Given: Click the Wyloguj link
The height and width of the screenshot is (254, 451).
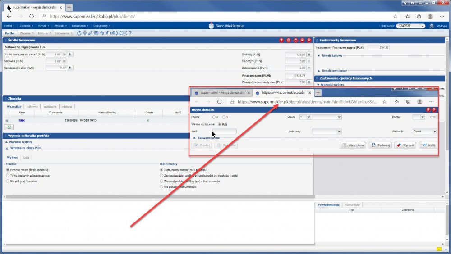Looking at the screenshot, I should (442, 26).
